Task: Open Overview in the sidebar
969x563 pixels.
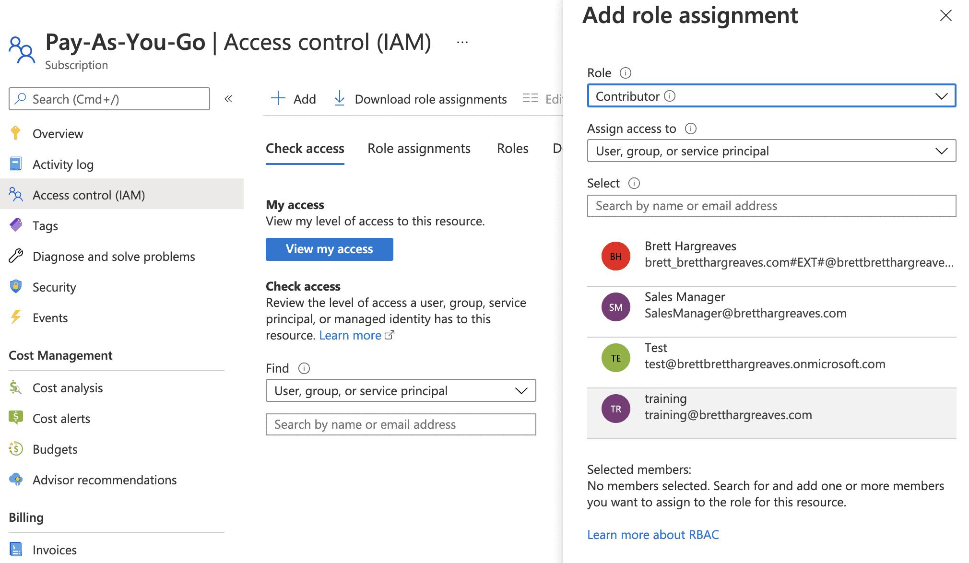Action: tap(122, 133)
